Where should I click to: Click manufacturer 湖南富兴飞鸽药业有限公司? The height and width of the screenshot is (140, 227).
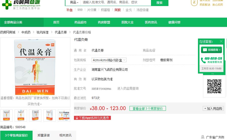[110, 69]
